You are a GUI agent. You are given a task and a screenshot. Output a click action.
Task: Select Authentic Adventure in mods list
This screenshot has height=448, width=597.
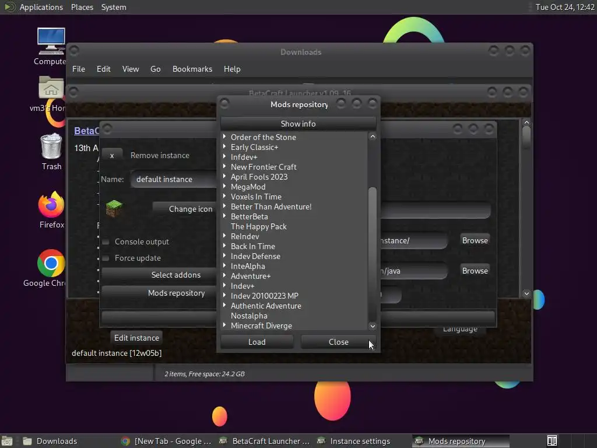[x=266, y=306]
